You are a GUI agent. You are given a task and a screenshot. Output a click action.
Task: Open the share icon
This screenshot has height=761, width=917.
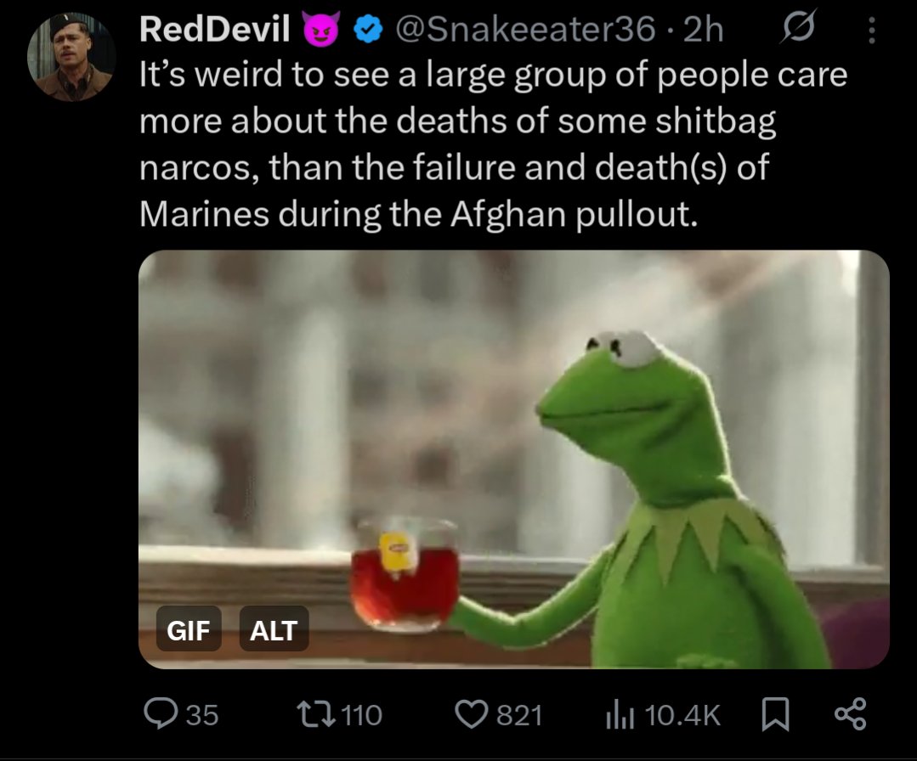coord(851,714)
